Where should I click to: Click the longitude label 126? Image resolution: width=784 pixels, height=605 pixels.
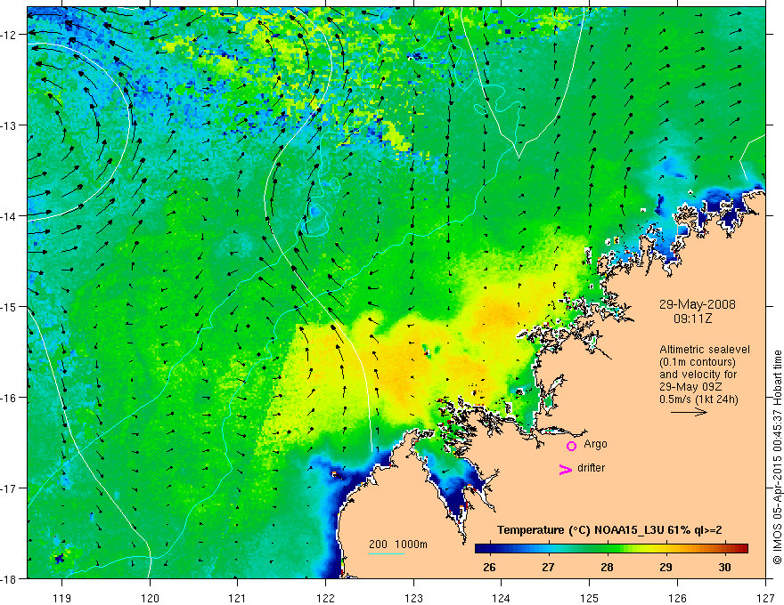(677, 598)
